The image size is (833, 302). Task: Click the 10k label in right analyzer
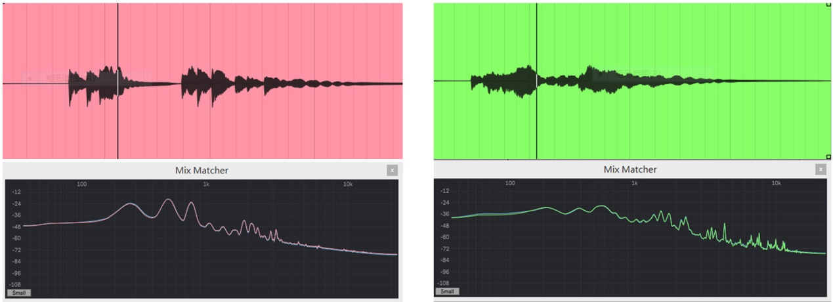pyautogui.click(x=776, y=183)
